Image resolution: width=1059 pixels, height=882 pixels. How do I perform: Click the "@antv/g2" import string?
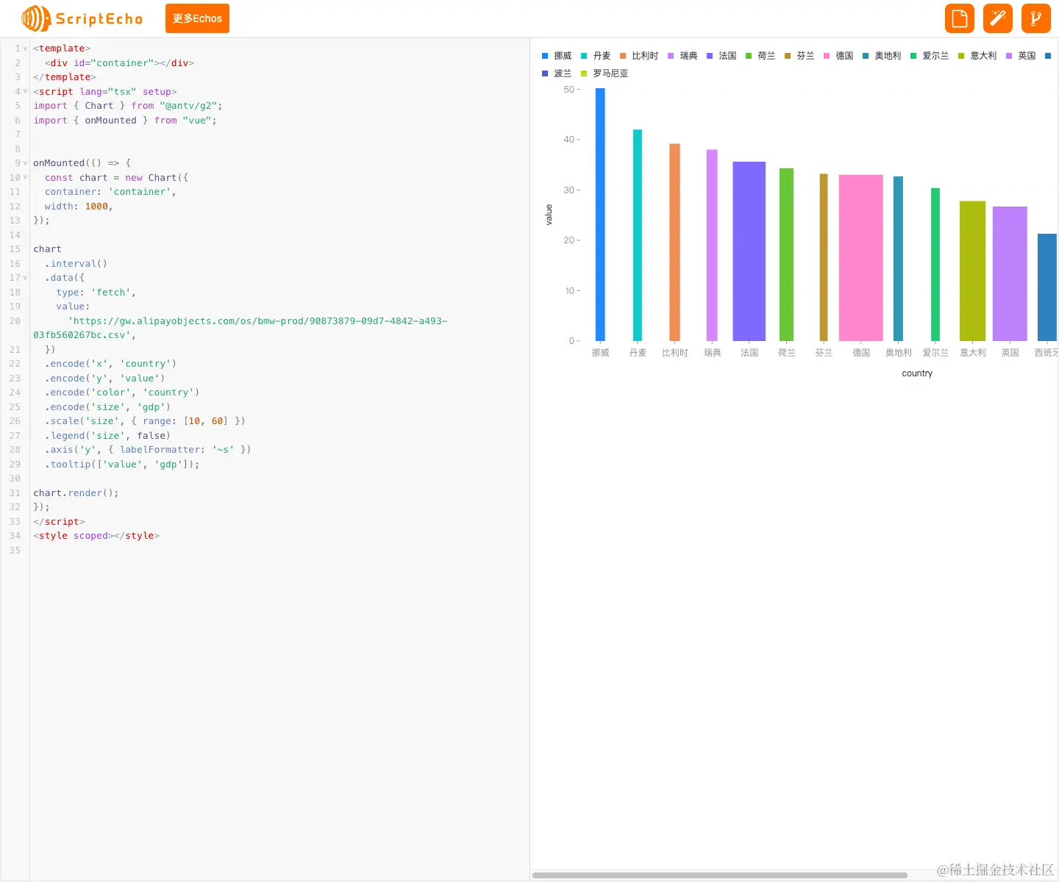[x=188, y=106]
